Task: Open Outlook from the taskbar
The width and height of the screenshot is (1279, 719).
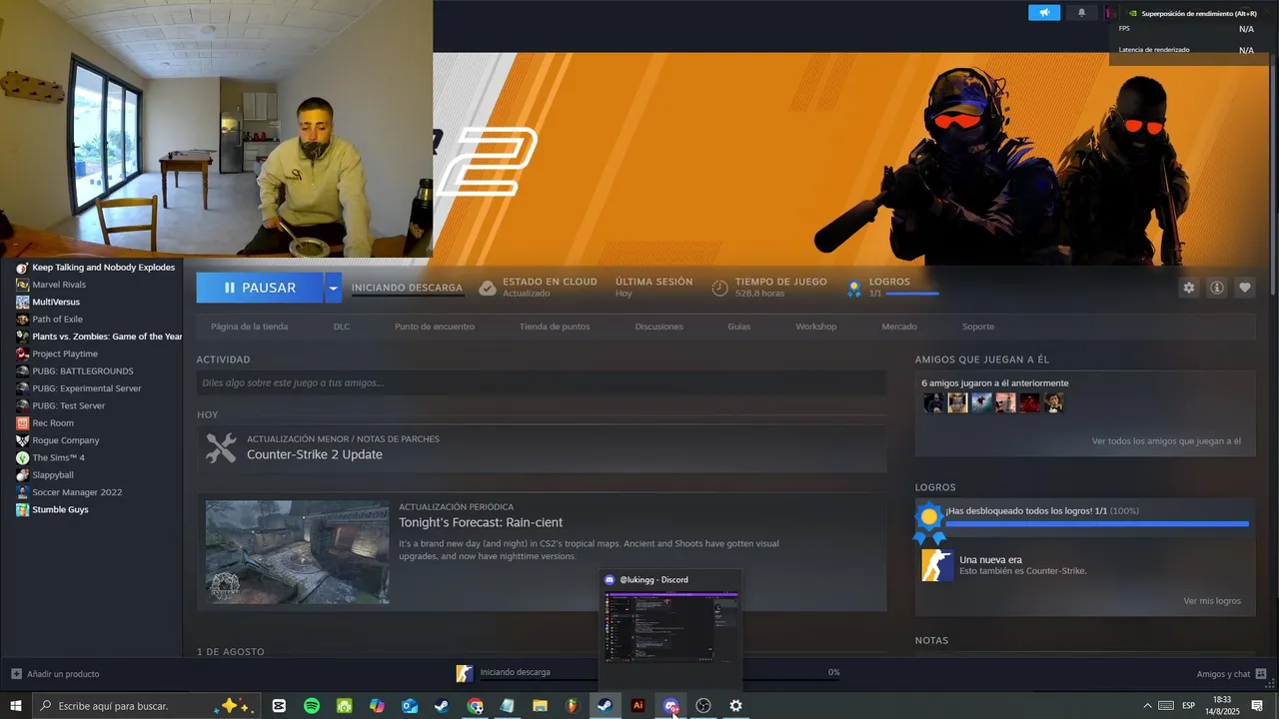Action: click(410, 706)
